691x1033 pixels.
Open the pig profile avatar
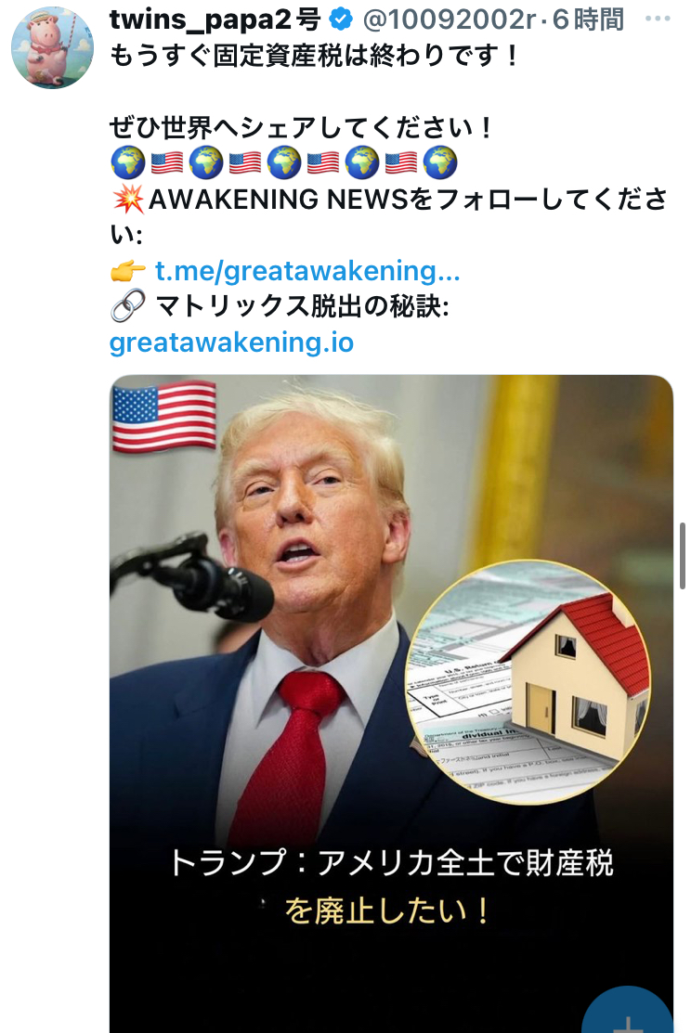tap(52, 47)
